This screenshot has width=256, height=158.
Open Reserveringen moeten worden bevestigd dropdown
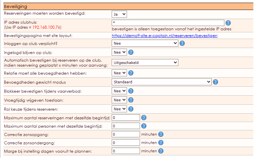(x=119, y=14)
